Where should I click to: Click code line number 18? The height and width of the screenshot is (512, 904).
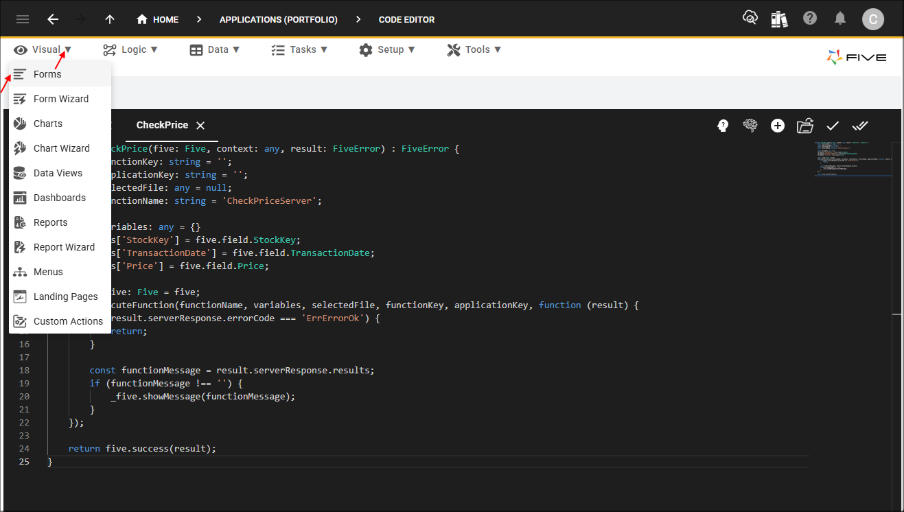click(24, 371)
